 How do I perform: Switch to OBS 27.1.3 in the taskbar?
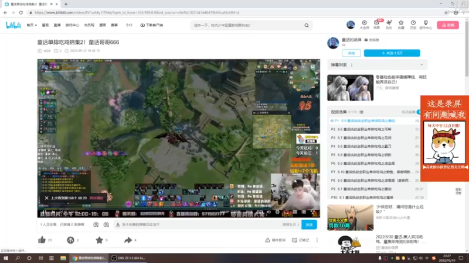(x=128, y=258)
